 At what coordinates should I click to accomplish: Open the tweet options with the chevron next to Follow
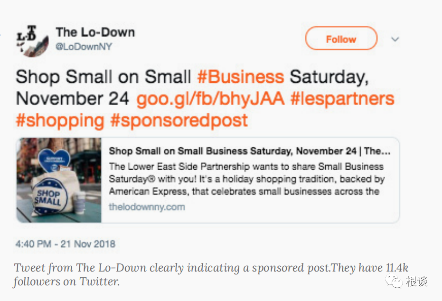tap(395, 40)
